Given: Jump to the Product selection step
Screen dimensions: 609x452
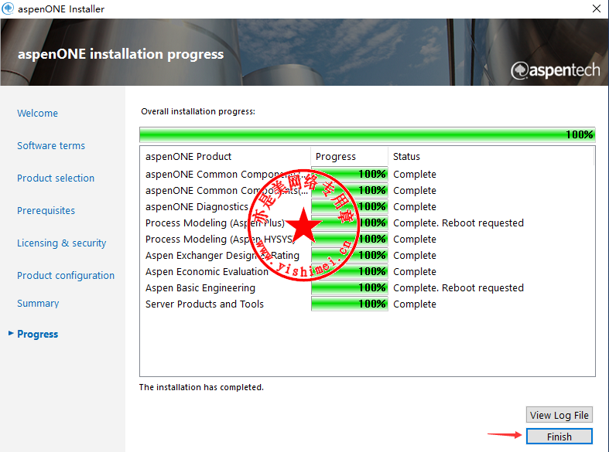Looking at the screenshot, I should point(56,178).
